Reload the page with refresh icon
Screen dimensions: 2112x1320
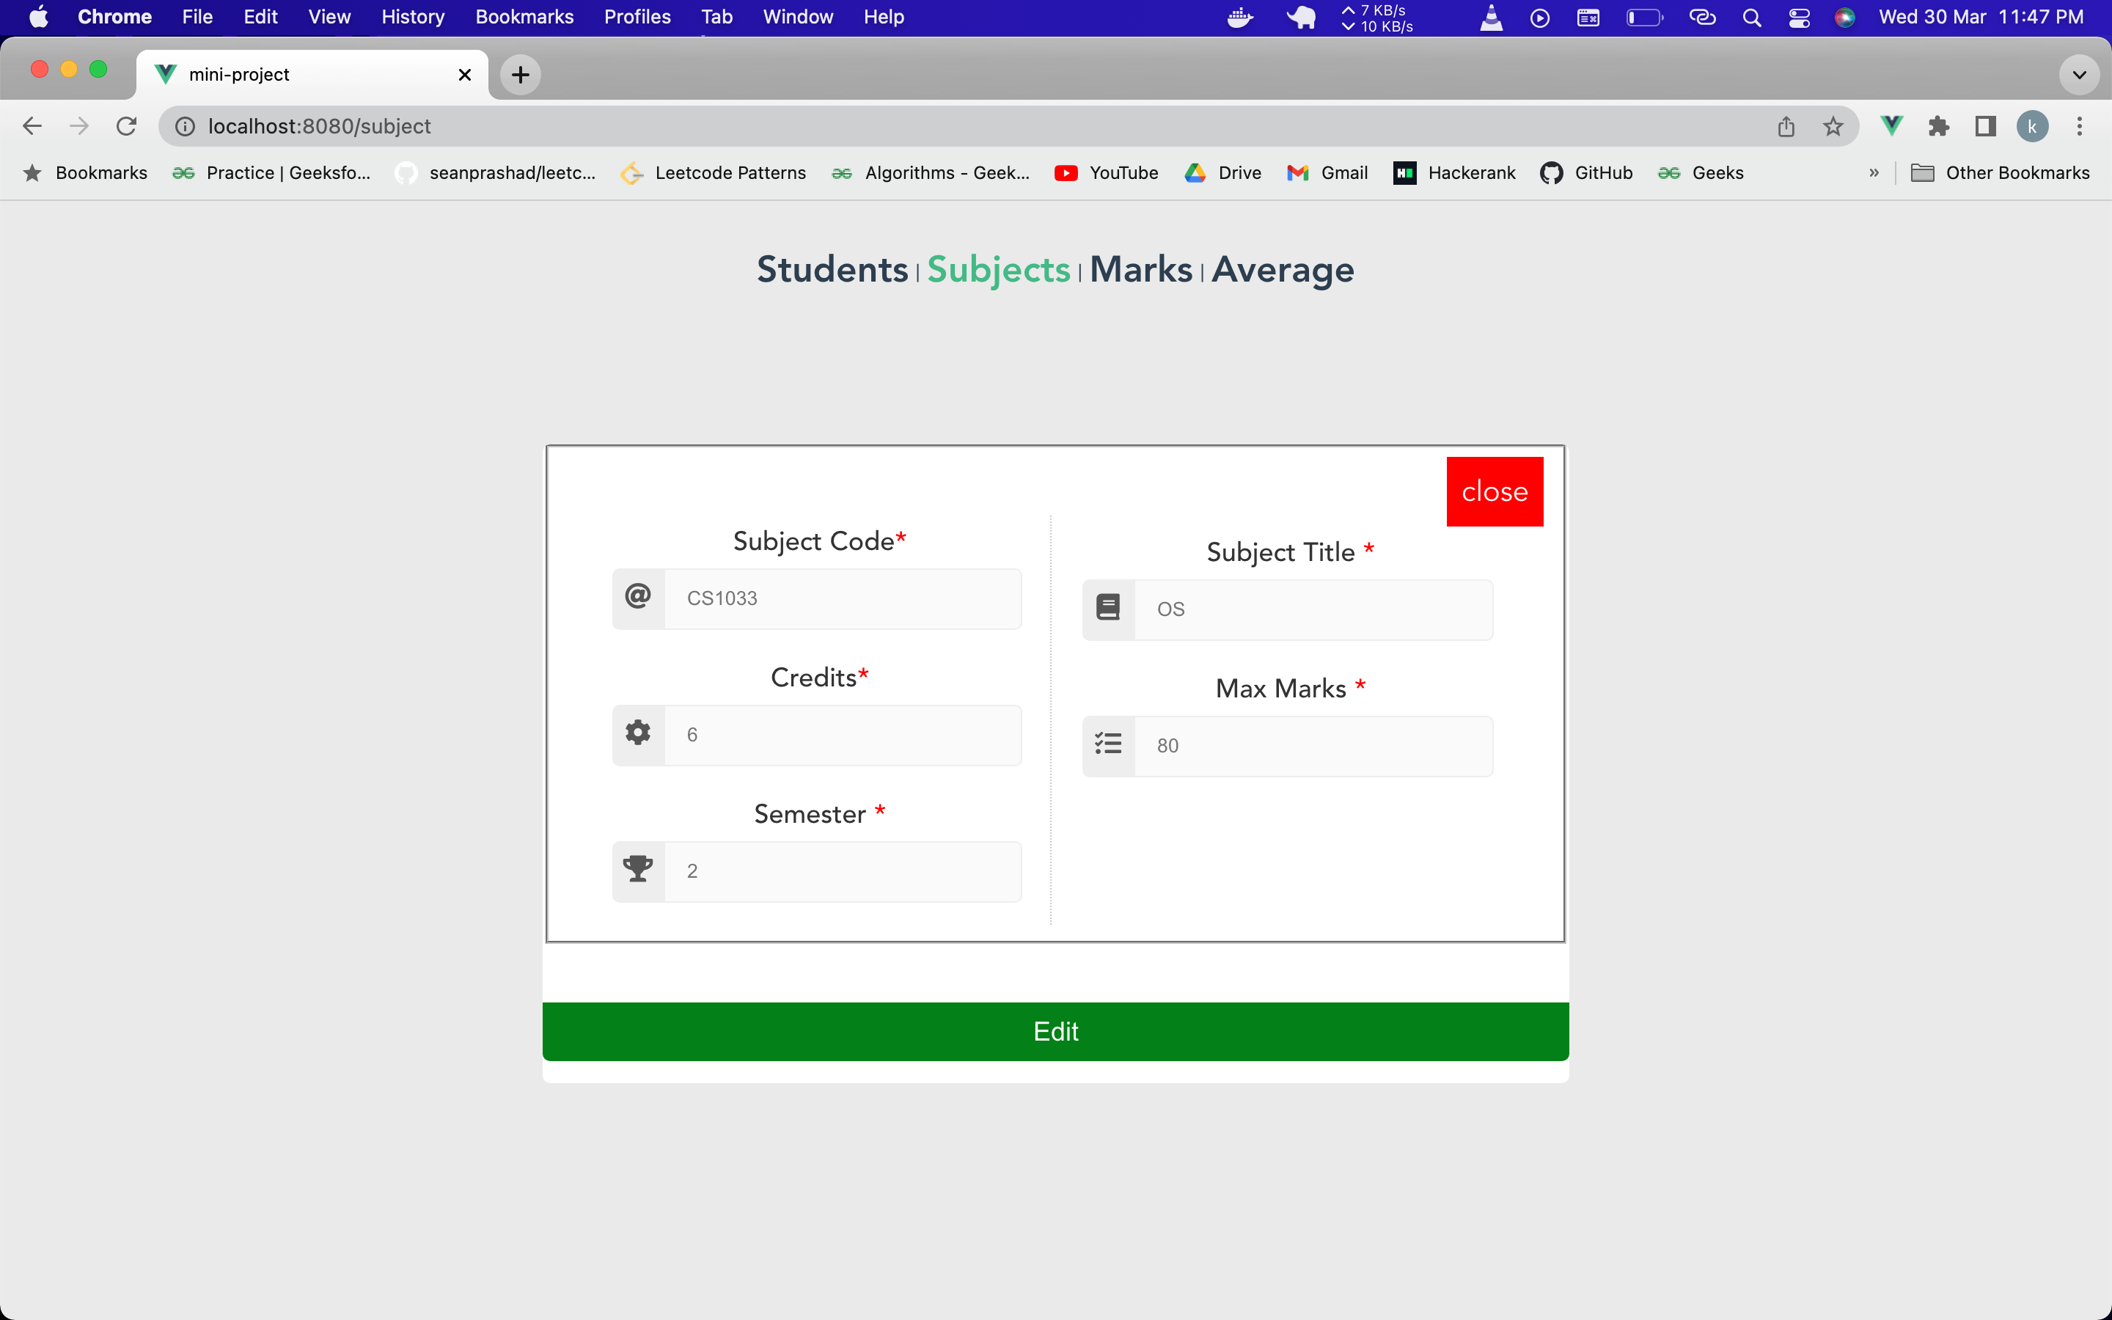coord(127,127)
